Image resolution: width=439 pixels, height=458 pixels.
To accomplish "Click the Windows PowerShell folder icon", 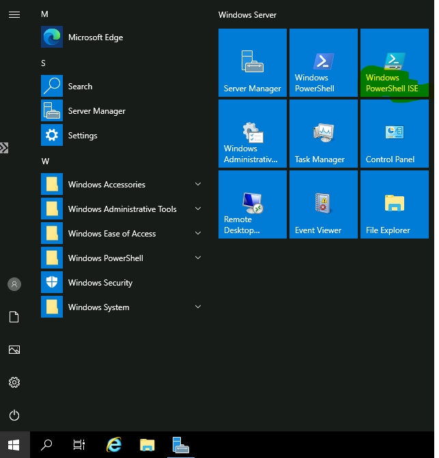I will click(x=52, y=258).
